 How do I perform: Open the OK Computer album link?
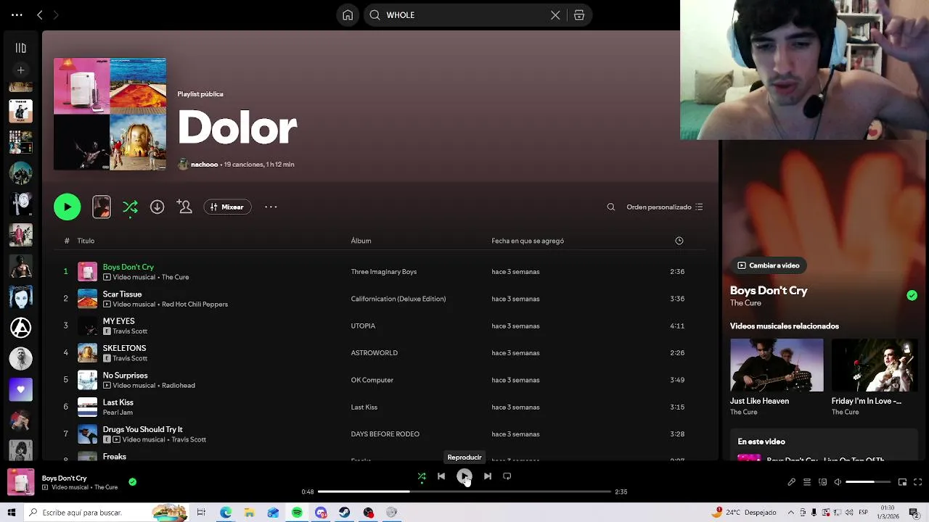(372, 380)
